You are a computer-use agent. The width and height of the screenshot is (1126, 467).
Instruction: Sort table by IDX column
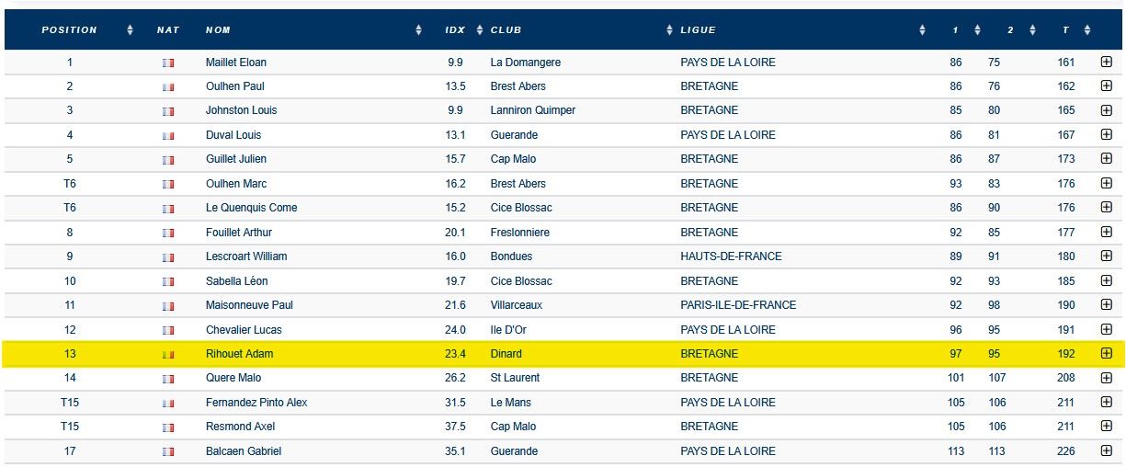click(x=455, y=29)
